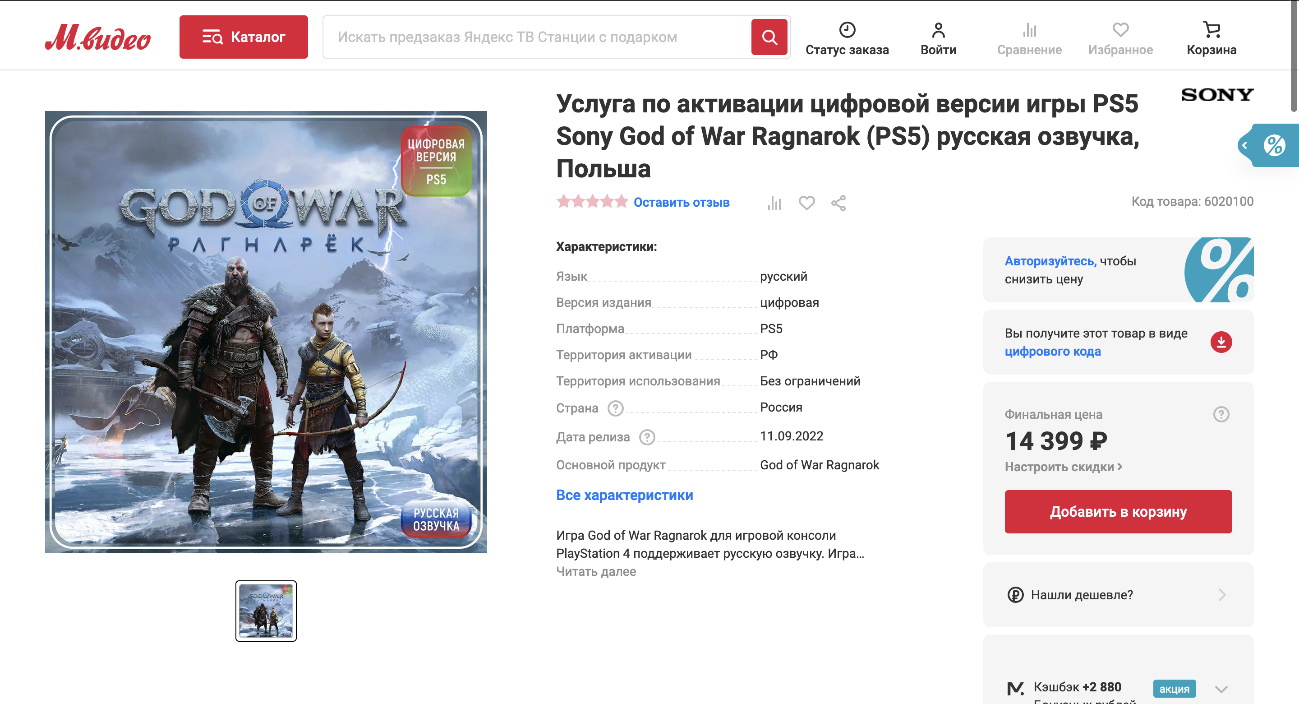Open the Статус заказа clock icon
1299x704 pixels.
pos(847,30)
